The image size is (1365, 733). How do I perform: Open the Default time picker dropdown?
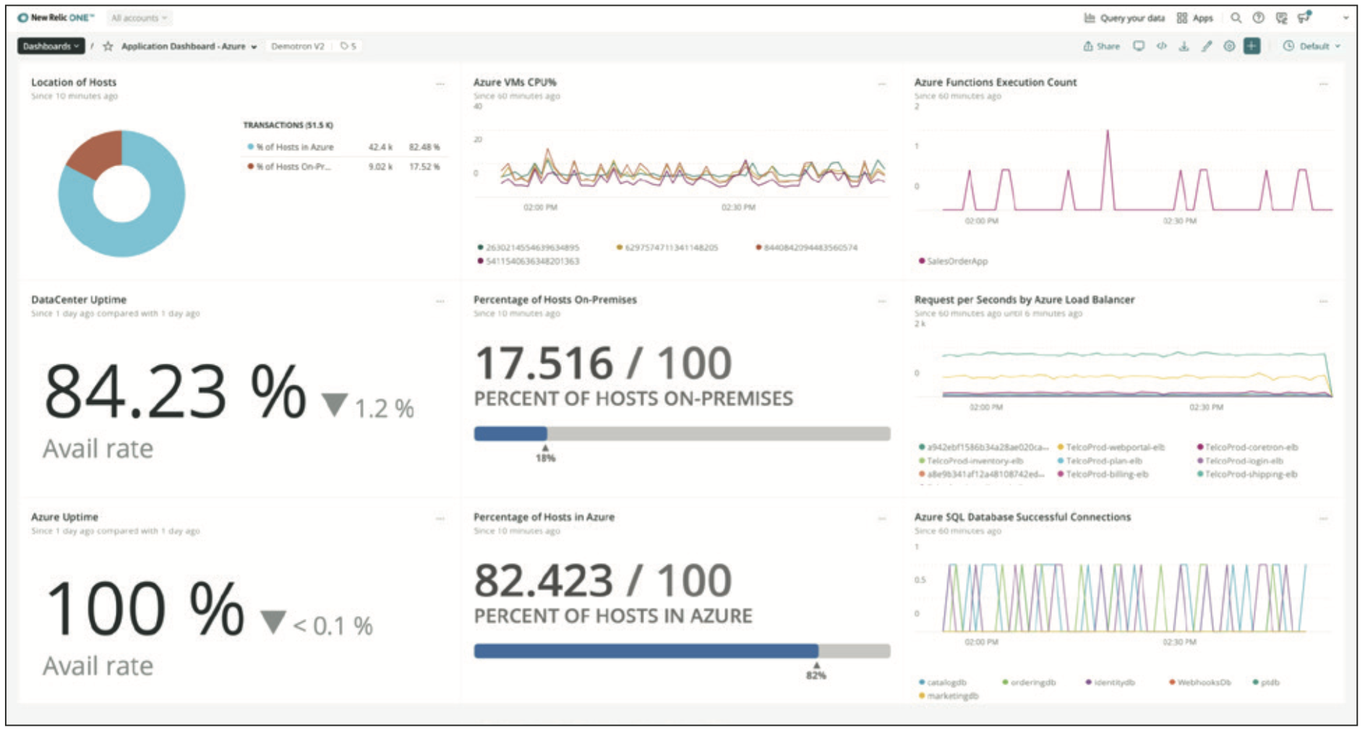click(1312, 46)
